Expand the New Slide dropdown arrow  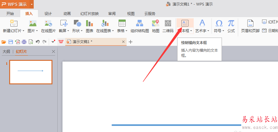[23, 31]
